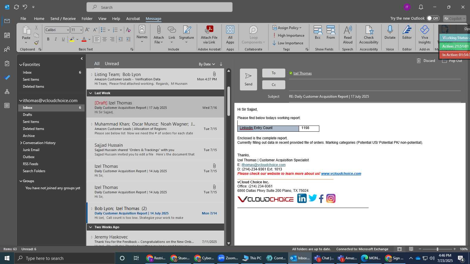Open the www.vcloudchoice.com website link

(x=341, y=174)
